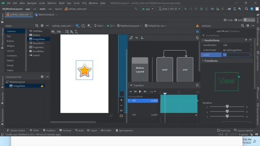Jump to transition end
The width and height of the screenshot is (260, 146).
click(145, 91)
